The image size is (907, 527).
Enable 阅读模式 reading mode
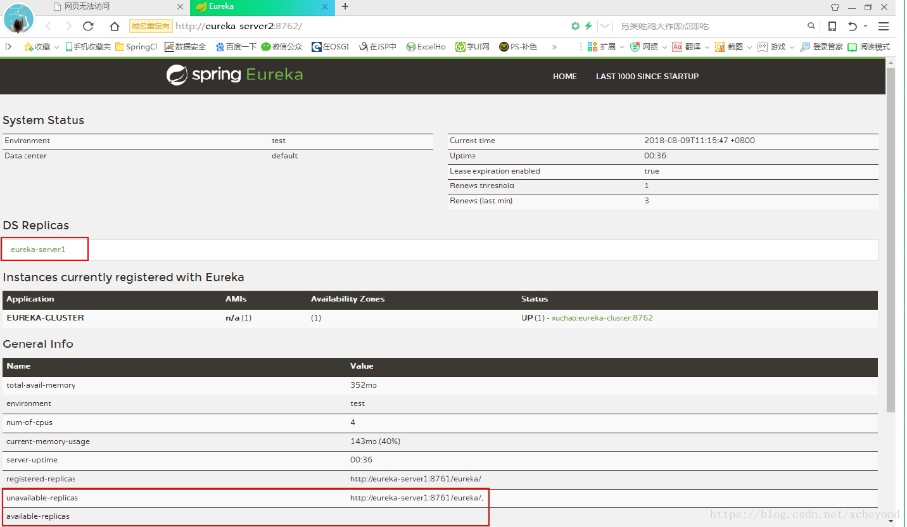[869, 46]
